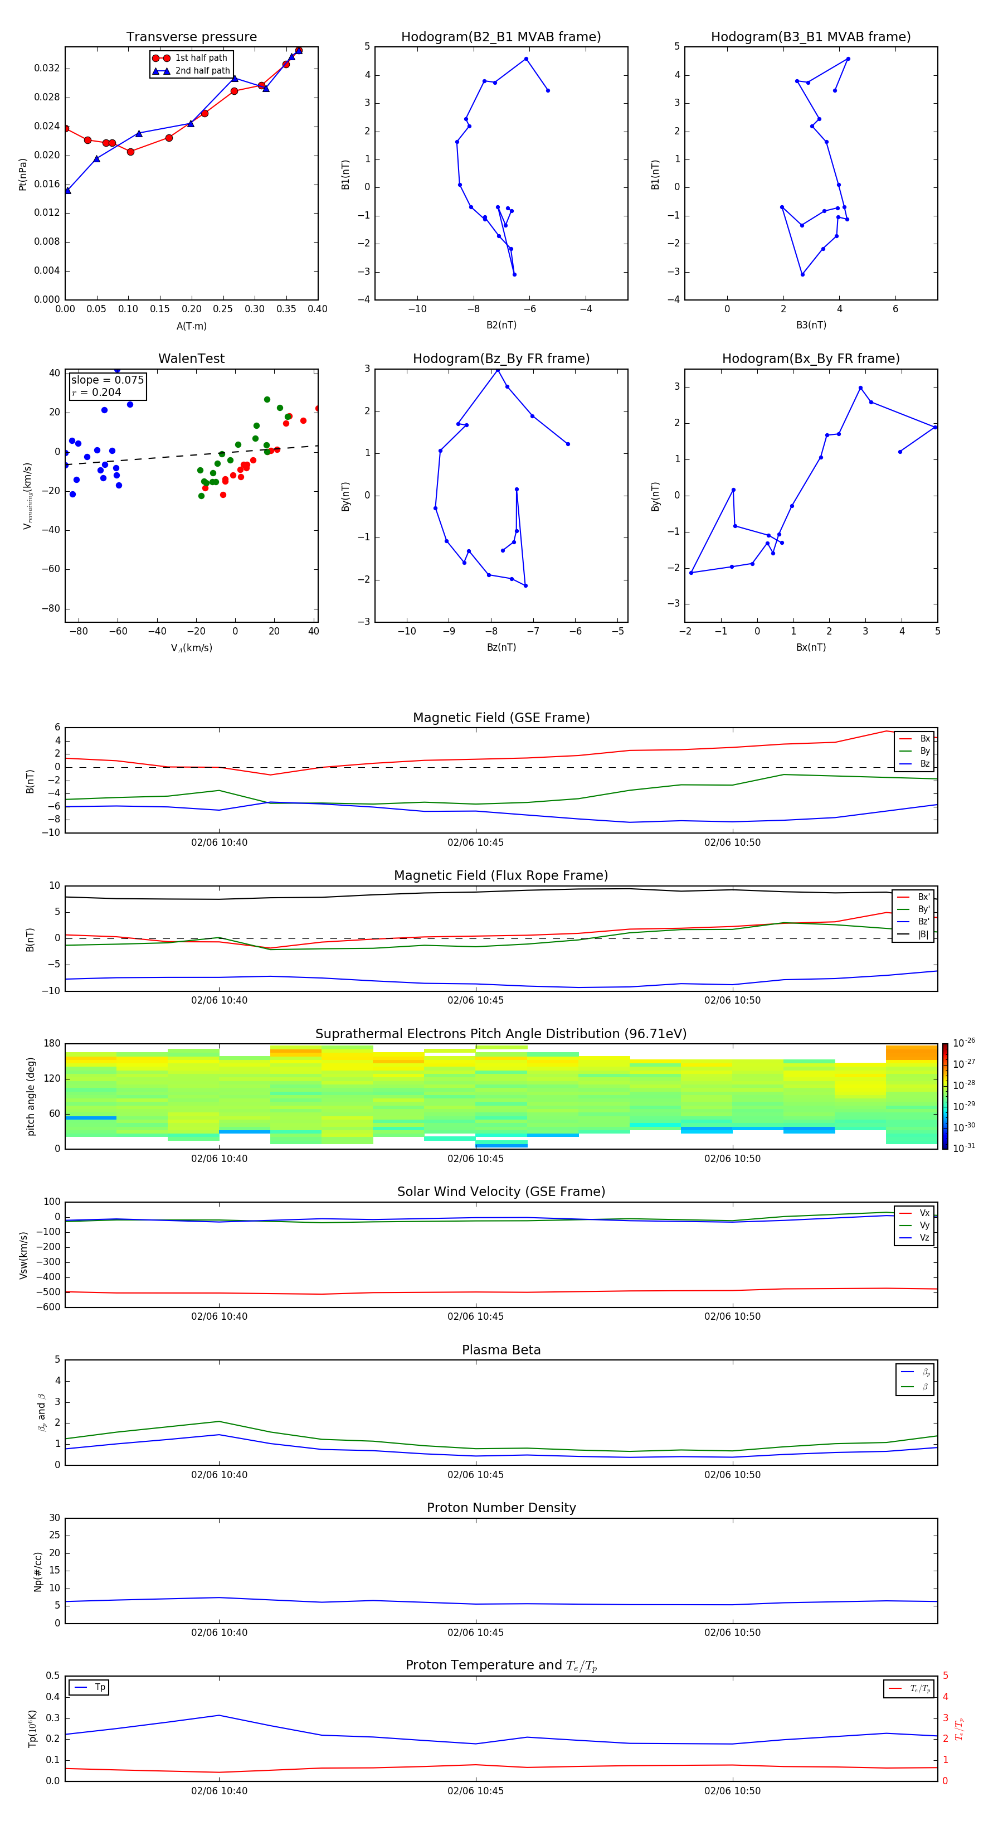Click the 'Plasma Beta' plot title
The image size is (1003, 1840).
click(x=501, y=1350)
